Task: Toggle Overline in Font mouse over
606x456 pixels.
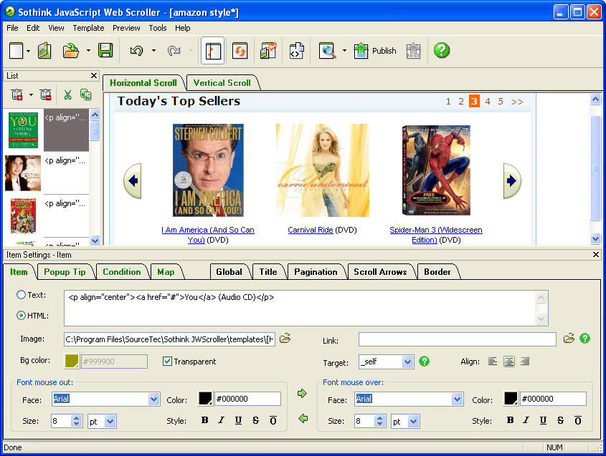Action: pos(578,420)
